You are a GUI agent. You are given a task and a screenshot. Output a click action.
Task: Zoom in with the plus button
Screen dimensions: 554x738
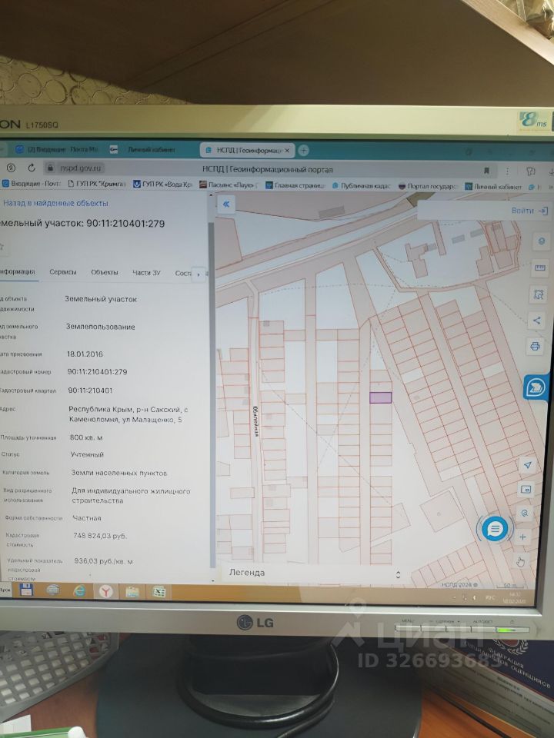click(x=523, y=537)
